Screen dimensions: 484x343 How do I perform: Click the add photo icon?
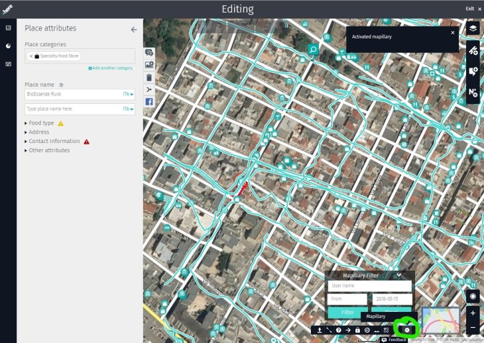[x=149, y=65]
